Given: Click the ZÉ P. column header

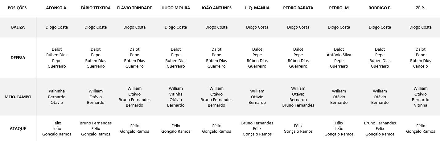Looking at the screenshot, I should click(x=421, y=8).
